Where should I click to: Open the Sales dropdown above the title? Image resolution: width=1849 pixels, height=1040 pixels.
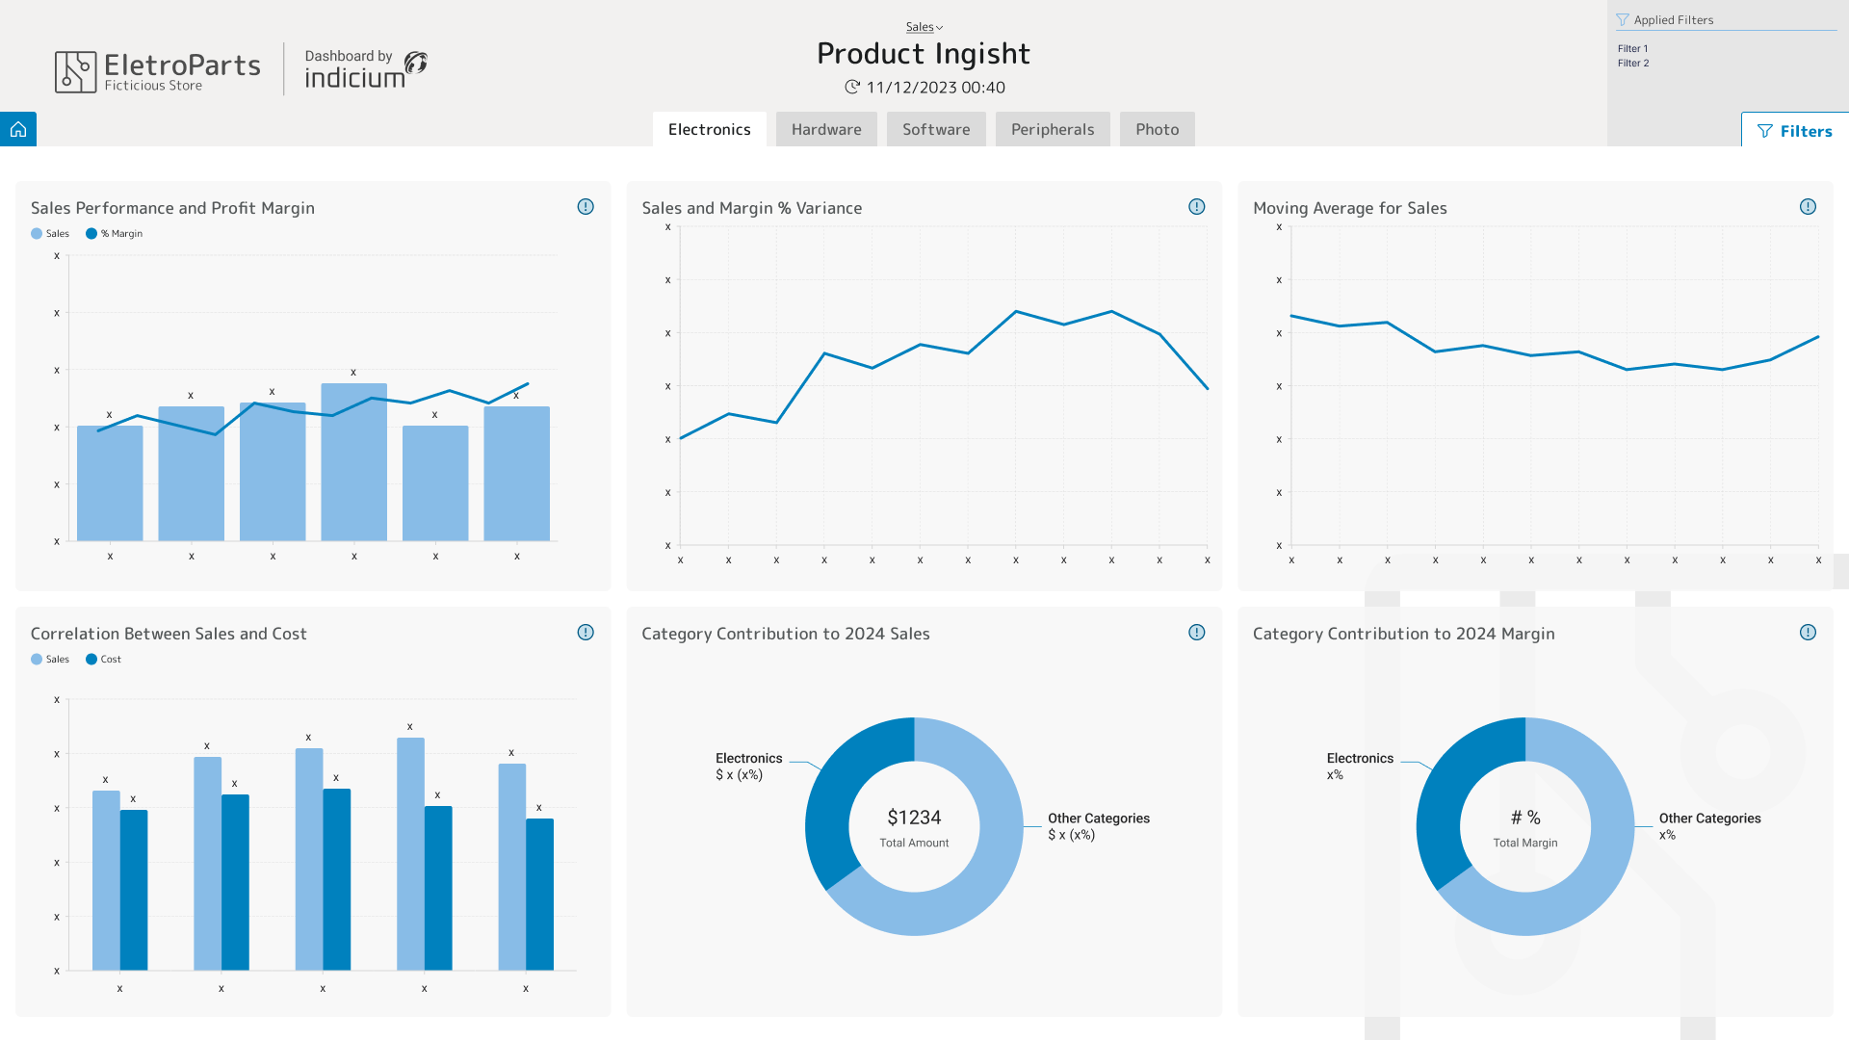point(924,27)
